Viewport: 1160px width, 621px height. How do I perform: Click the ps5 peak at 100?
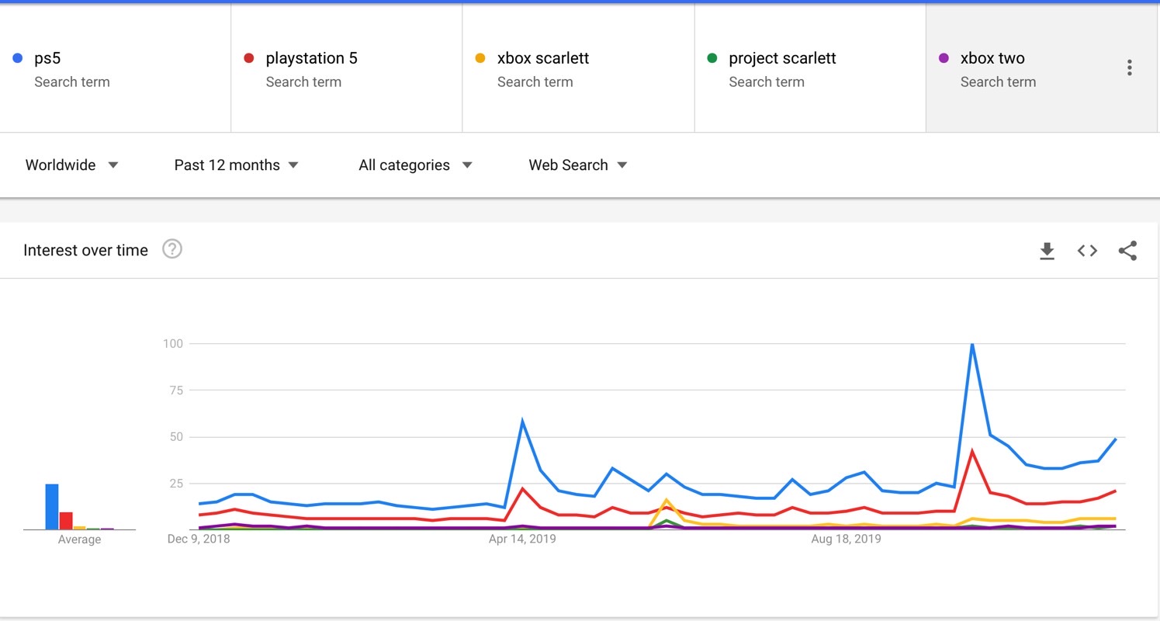[972, 345]
